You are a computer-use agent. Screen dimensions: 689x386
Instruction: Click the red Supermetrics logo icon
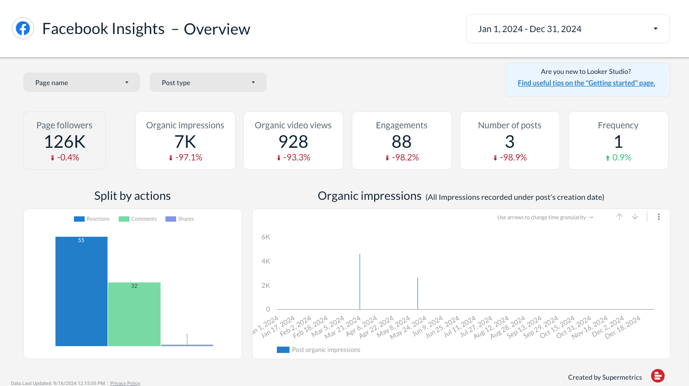[658, 376]
